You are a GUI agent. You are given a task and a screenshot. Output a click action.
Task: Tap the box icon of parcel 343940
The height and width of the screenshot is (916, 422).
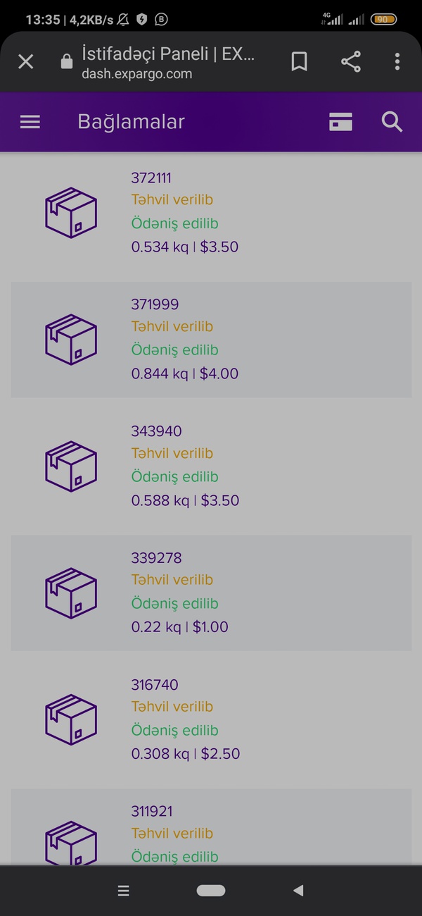tap(71, 466)
